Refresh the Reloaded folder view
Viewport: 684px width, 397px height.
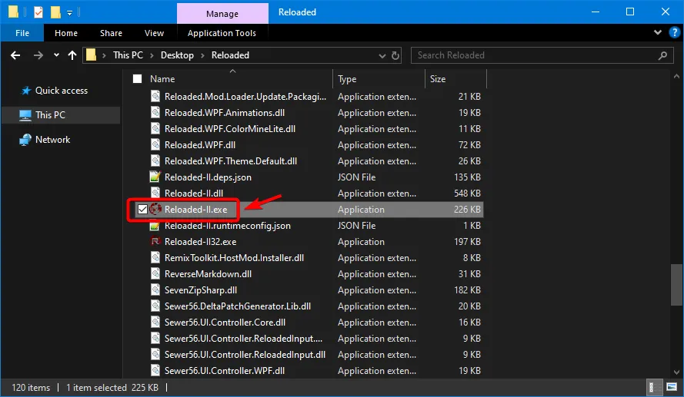click(395, 55)
